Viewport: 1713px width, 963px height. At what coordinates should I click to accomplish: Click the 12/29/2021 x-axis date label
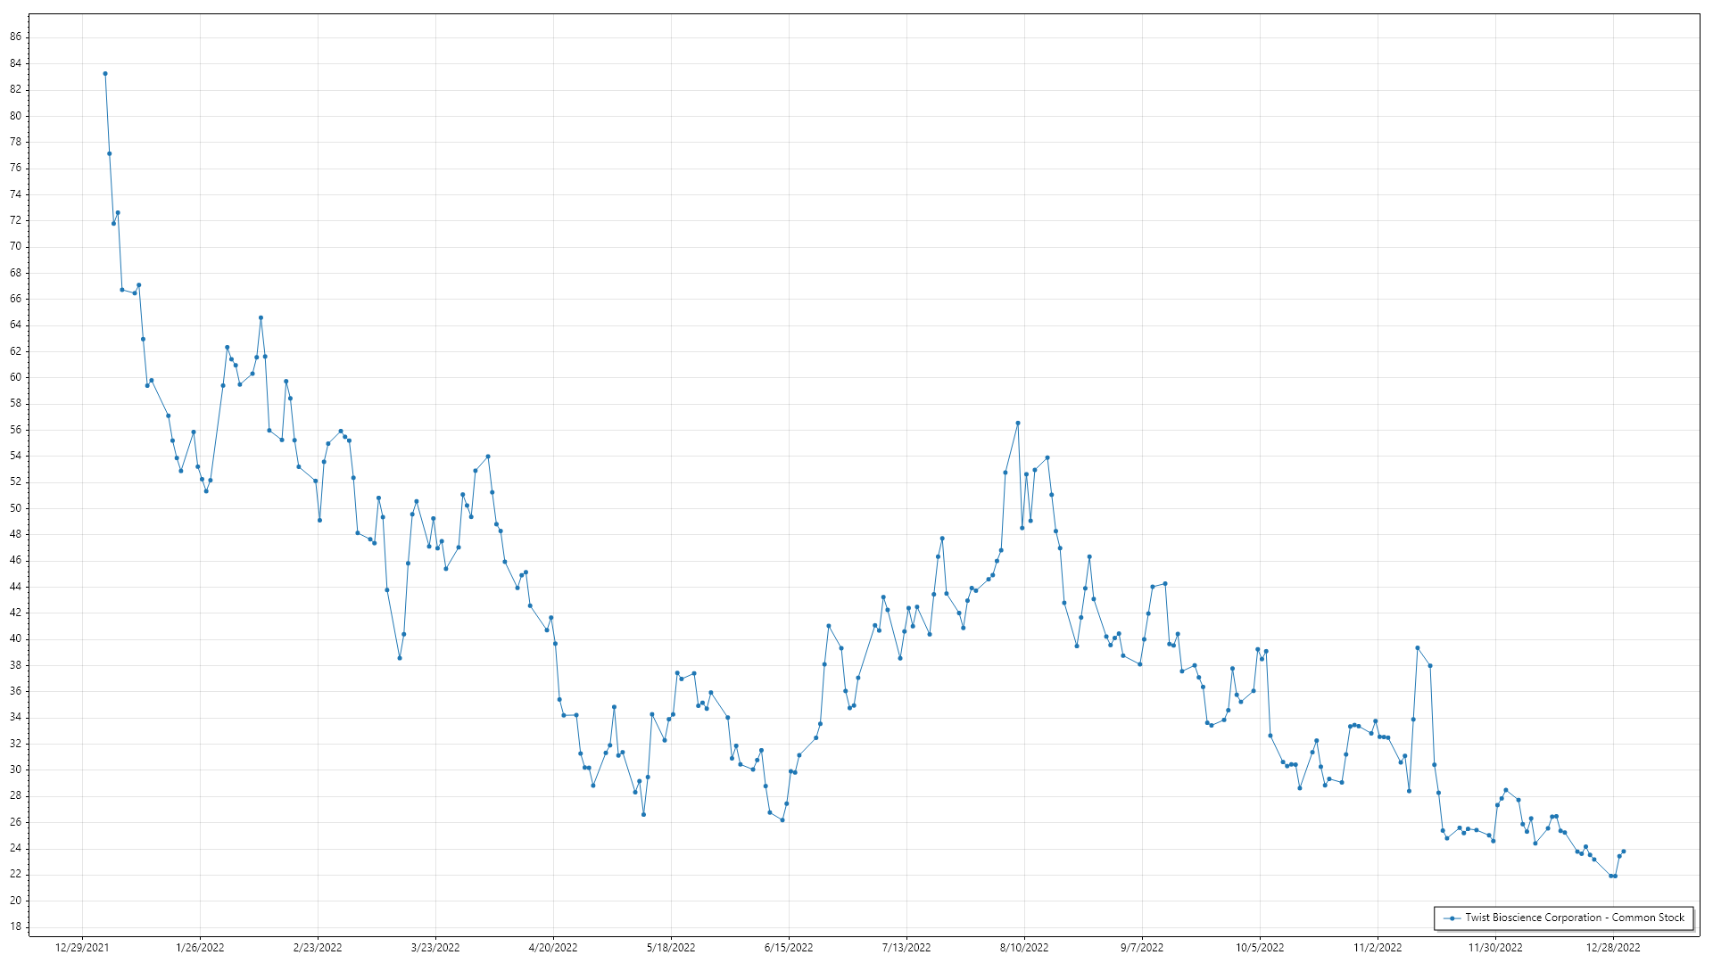[x=82, y=948]
